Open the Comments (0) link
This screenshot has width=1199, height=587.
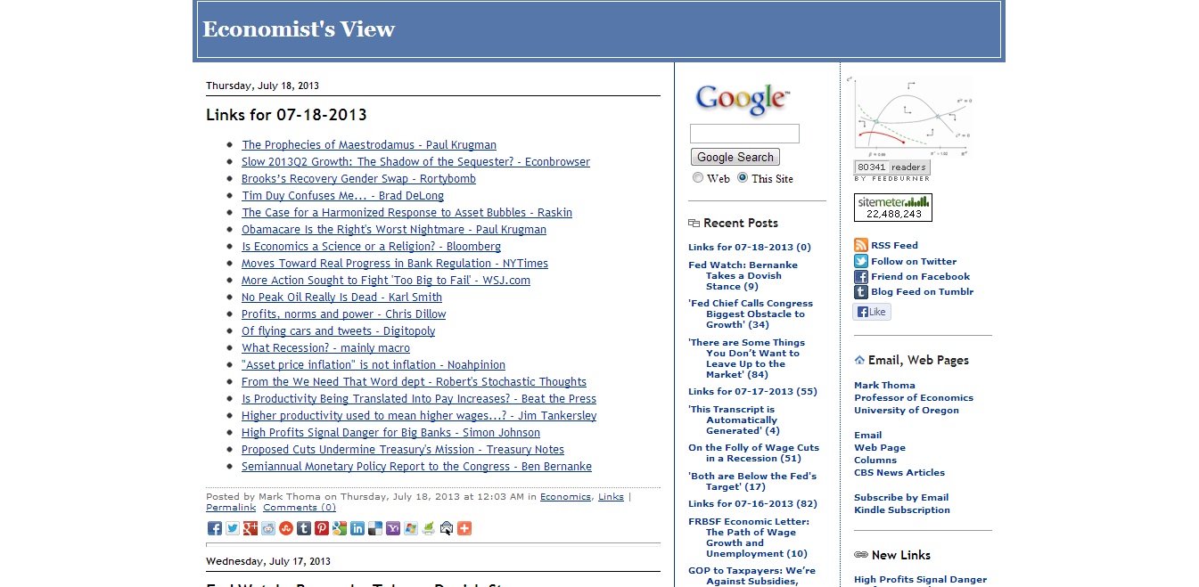(300, 508)
